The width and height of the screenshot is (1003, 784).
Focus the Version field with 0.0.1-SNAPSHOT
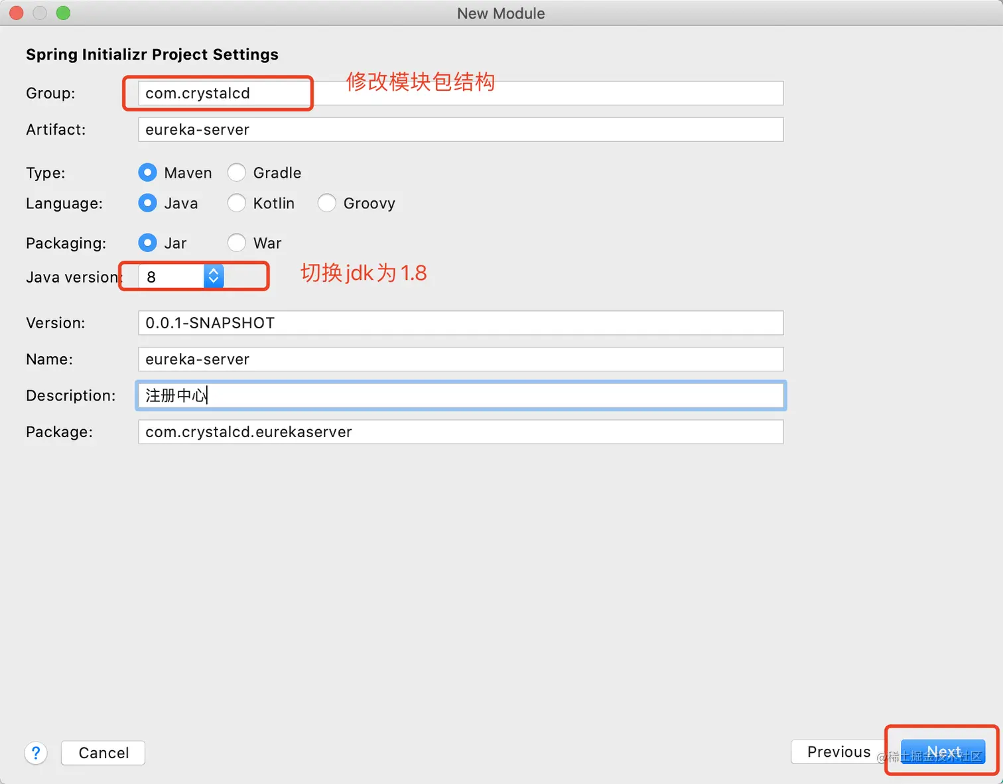tap(460, 323)
